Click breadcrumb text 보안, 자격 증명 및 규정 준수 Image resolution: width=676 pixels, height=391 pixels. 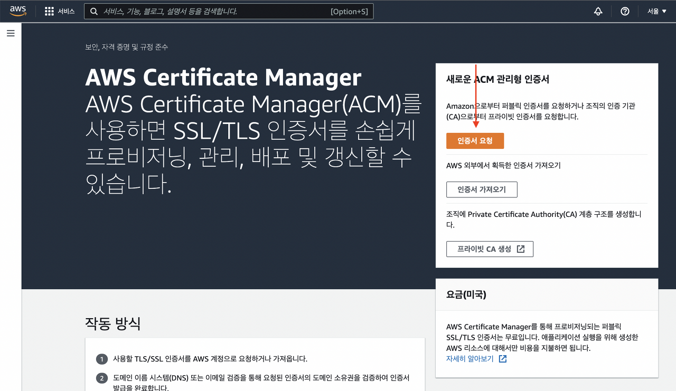127,47
